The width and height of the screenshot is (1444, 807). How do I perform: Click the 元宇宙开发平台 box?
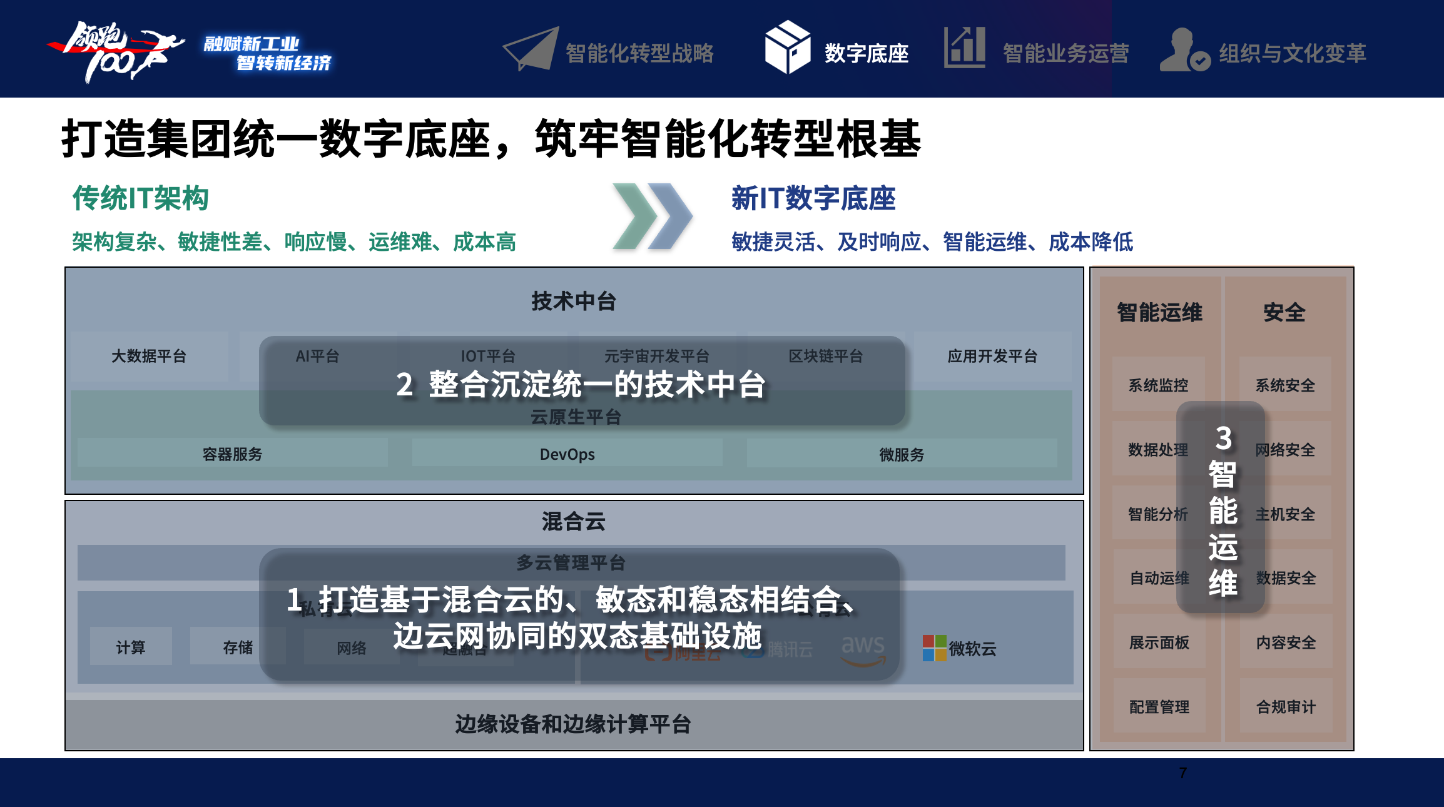click(x=656, y=357)
